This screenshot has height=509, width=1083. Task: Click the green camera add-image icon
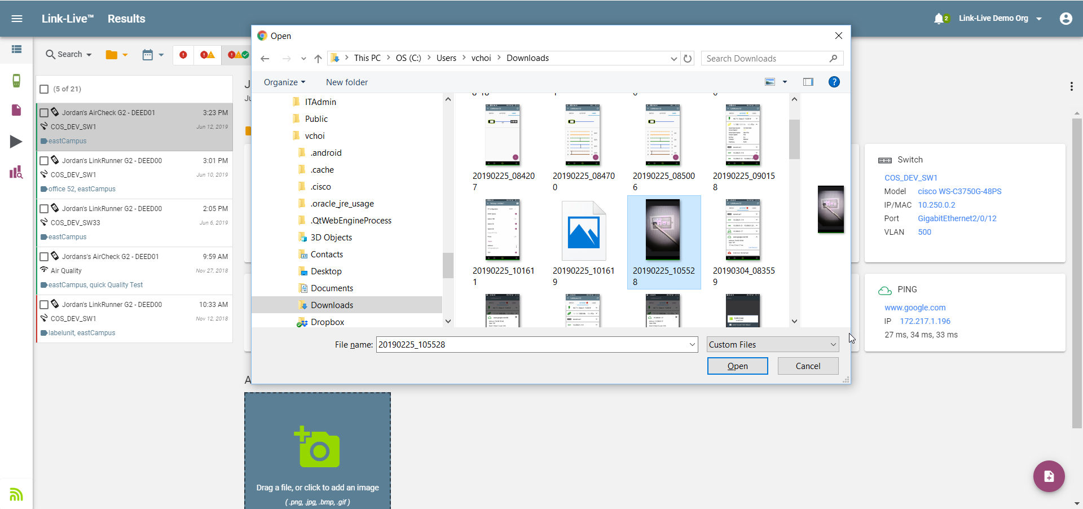click(x=317, y=447)
